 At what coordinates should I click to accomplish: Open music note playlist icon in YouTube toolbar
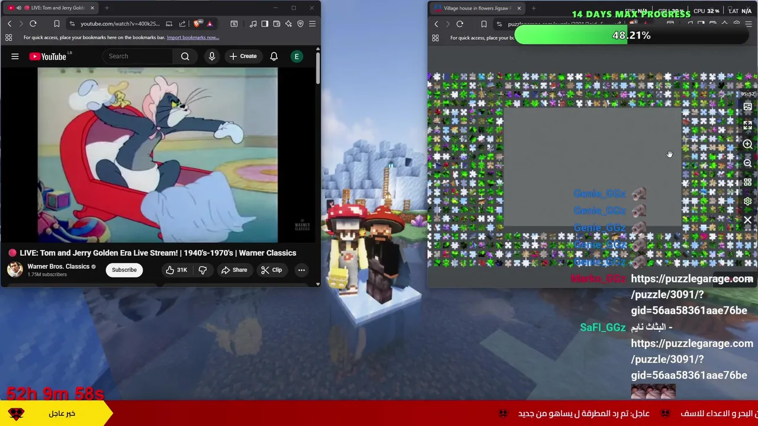pos(253,24)
